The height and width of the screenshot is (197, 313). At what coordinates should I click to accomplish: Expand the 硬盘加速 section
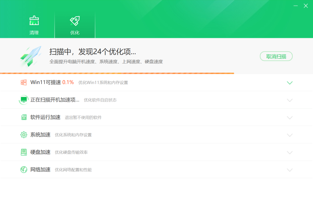point(290,152)
